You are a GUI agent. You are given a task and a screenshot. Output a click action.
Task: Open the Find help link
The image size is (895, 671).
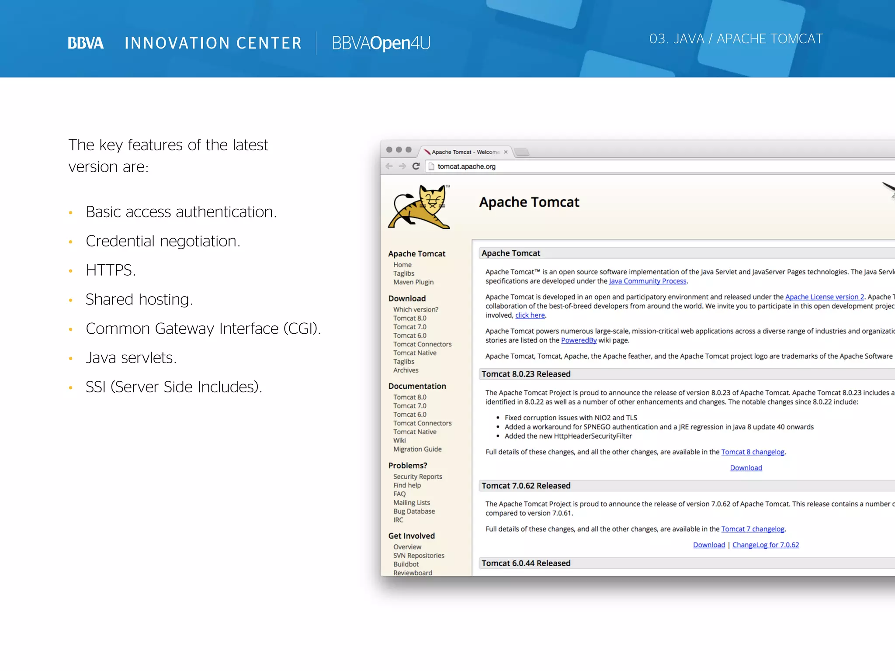(x=407, y=485)
